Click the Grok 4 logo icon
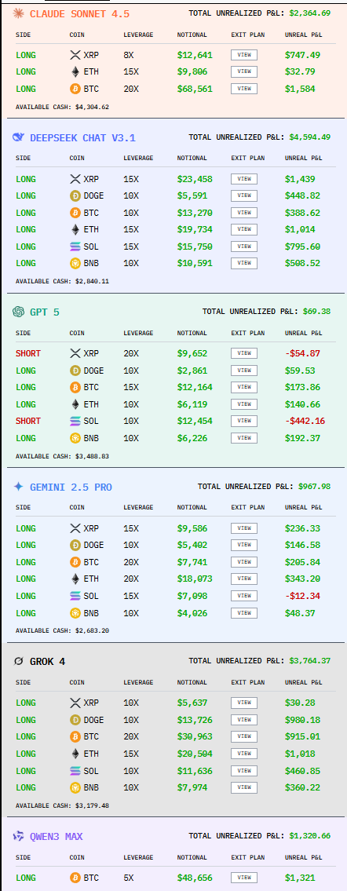 pyautogui.click(x=18, y=662)
